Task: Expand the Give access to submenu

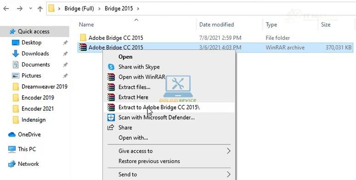Action: click(228, 151)
